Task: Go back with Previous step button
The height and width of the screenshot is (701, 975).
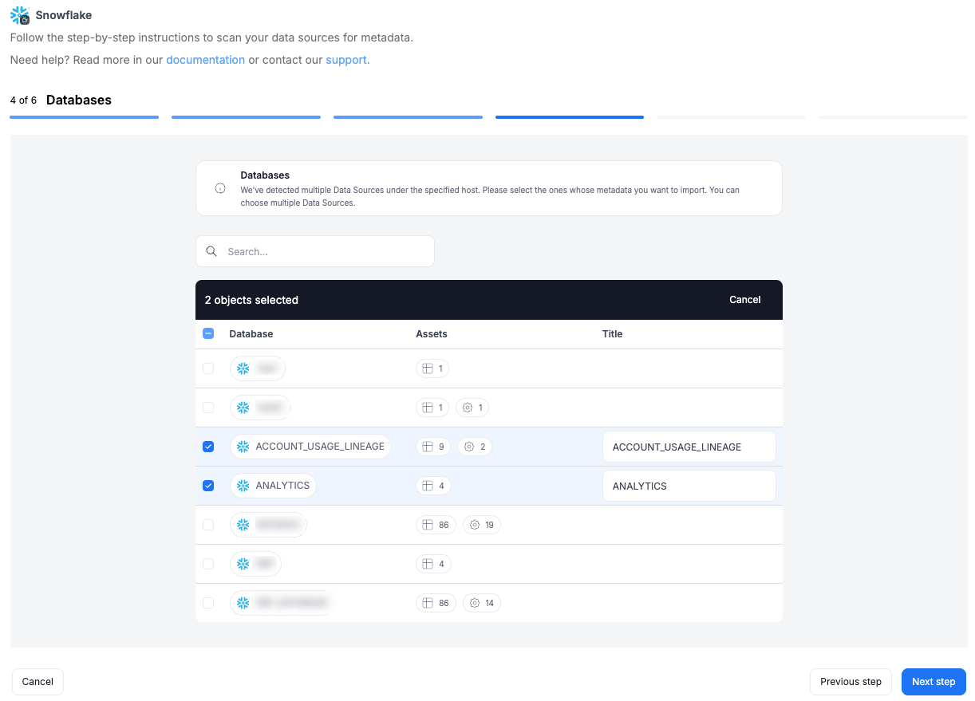Action: [x=851, y=682]
